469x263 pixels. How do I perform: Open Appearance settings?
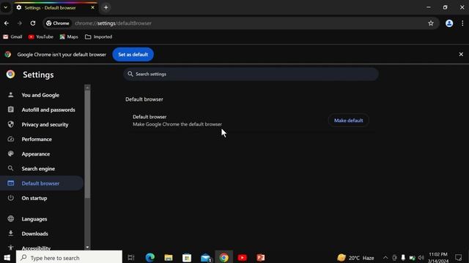coord(42,154)
